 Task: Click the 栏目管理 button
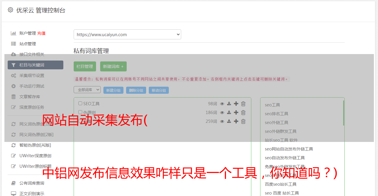pos(85,66)
